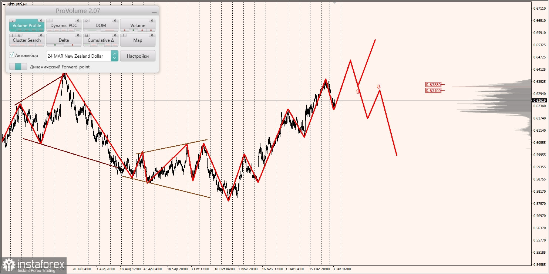Image resolution: width=549 pixels, height=274 pixels.
Task: Toggle the Volume Profile module
Action: [x=27, y=26]
